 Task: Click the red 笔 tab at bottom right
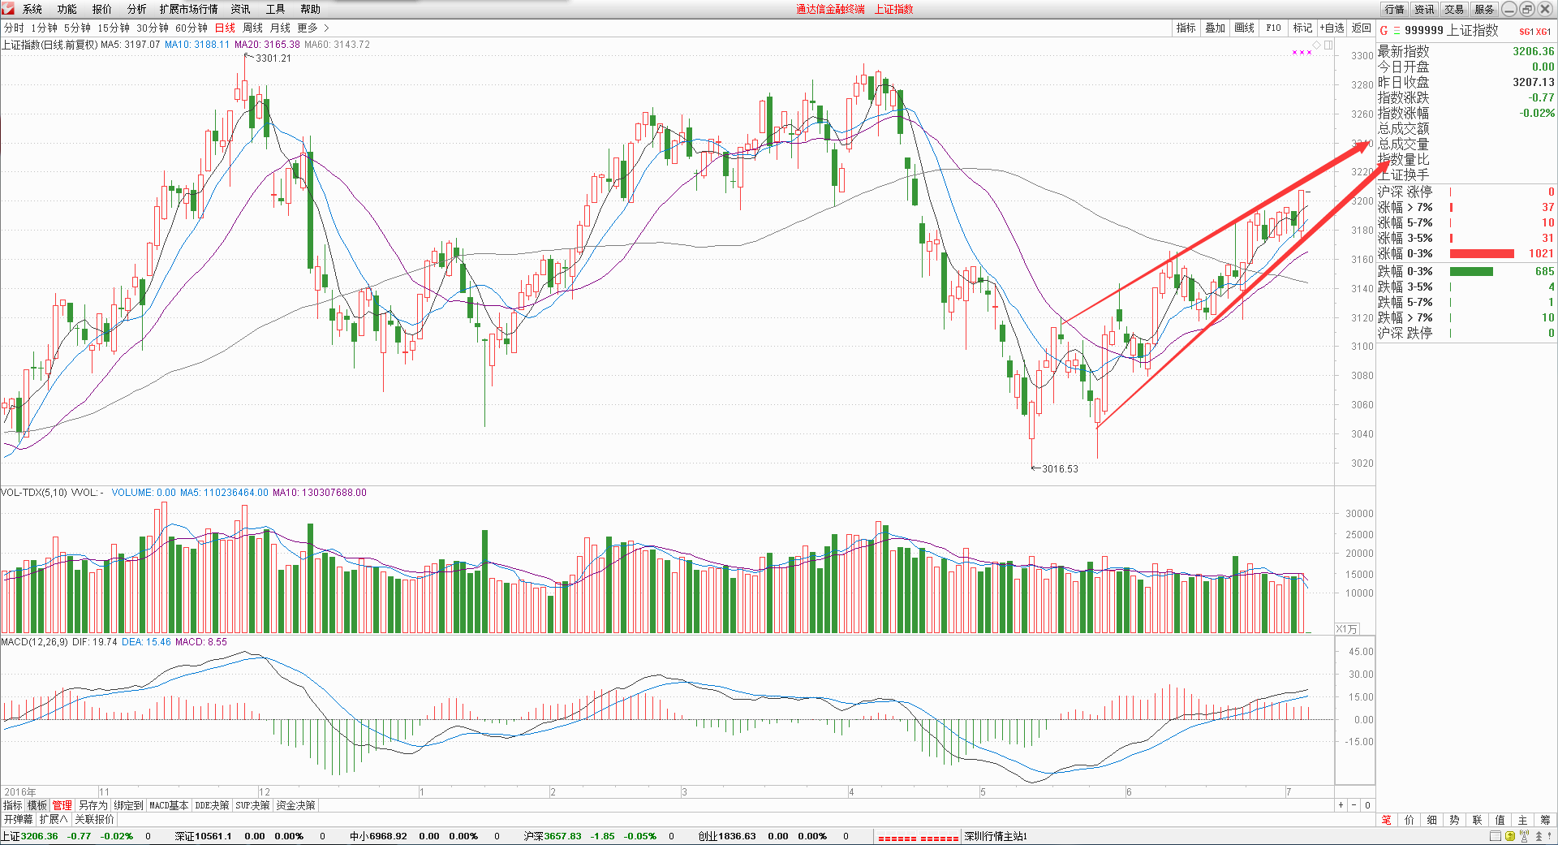click(x=1387, y=820)
